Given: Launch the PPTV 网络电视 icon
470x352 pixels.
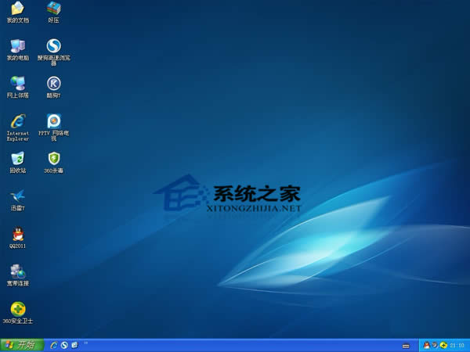Looking at the screenshot, I should point(54,127).
